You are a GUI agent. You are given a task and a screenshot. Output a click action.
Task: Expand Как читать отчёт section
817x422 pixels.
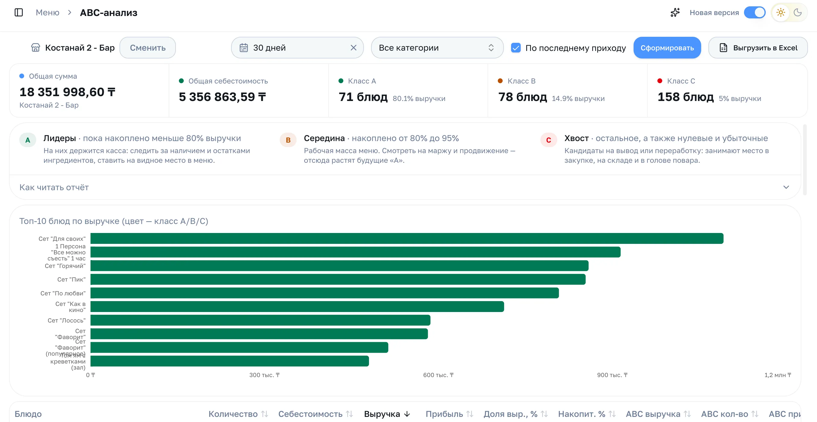coord(405,187)
